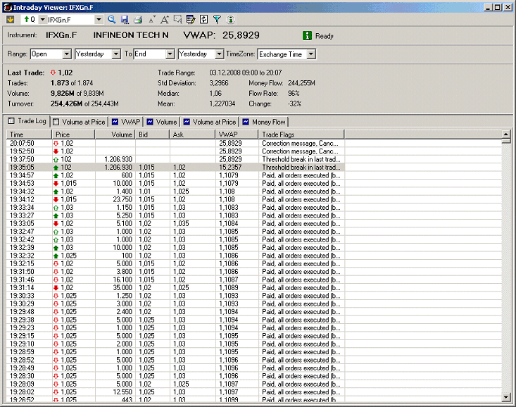This screenshot has width=516, height=407.
Task: Click the green info icon in toolbar
Action: point(230,20)
